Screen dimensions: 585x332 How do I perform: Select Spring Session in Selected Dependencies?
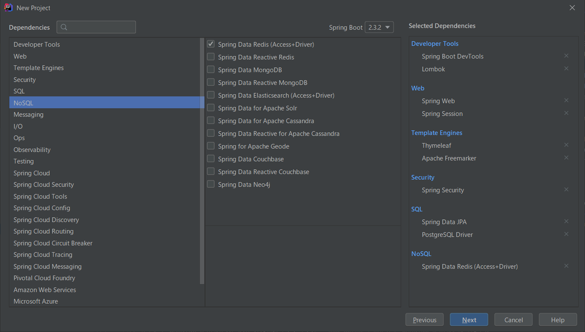pyautogui.click(x=442, y=114)
